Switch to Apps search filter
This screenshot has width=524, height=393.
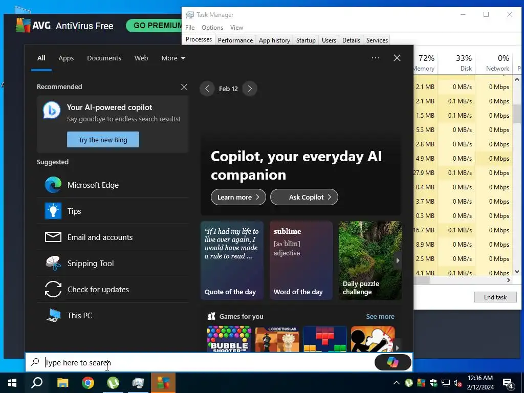(66, 58)
